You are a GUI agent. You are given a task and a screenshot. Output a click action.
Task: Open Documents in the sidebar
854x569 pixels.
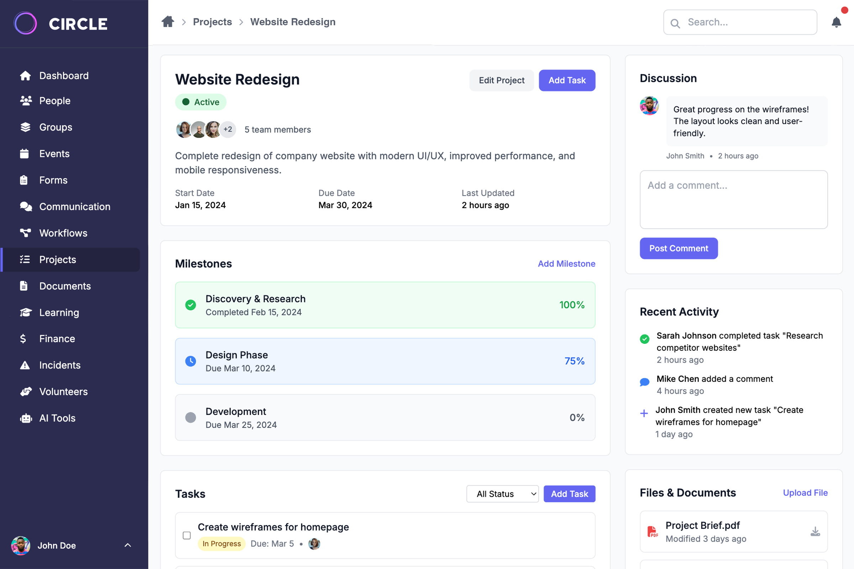(x=65, y=286)
